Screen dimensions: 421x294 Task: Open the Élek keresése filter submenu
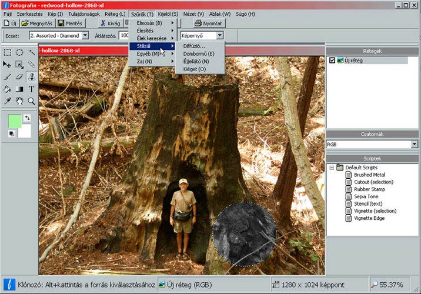pyautogui.click(x=153, y=38)
